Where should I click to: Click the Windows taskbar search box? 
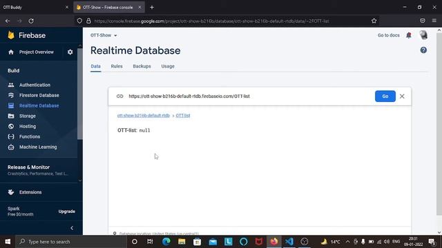pyautogui.click(x=70, y=242)
